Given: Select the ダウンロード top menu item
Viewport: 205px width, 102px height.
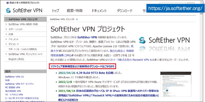Looking at the screenshot, I should (125, 11).
